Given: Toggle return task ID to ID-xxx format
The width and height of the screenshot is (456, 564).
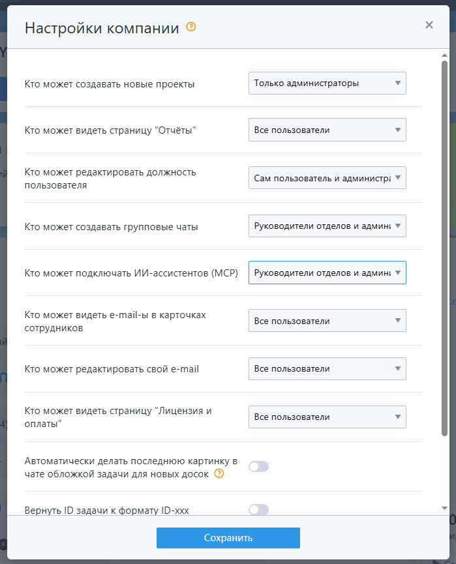Looking at the screenshot, I should coord(259,510).
